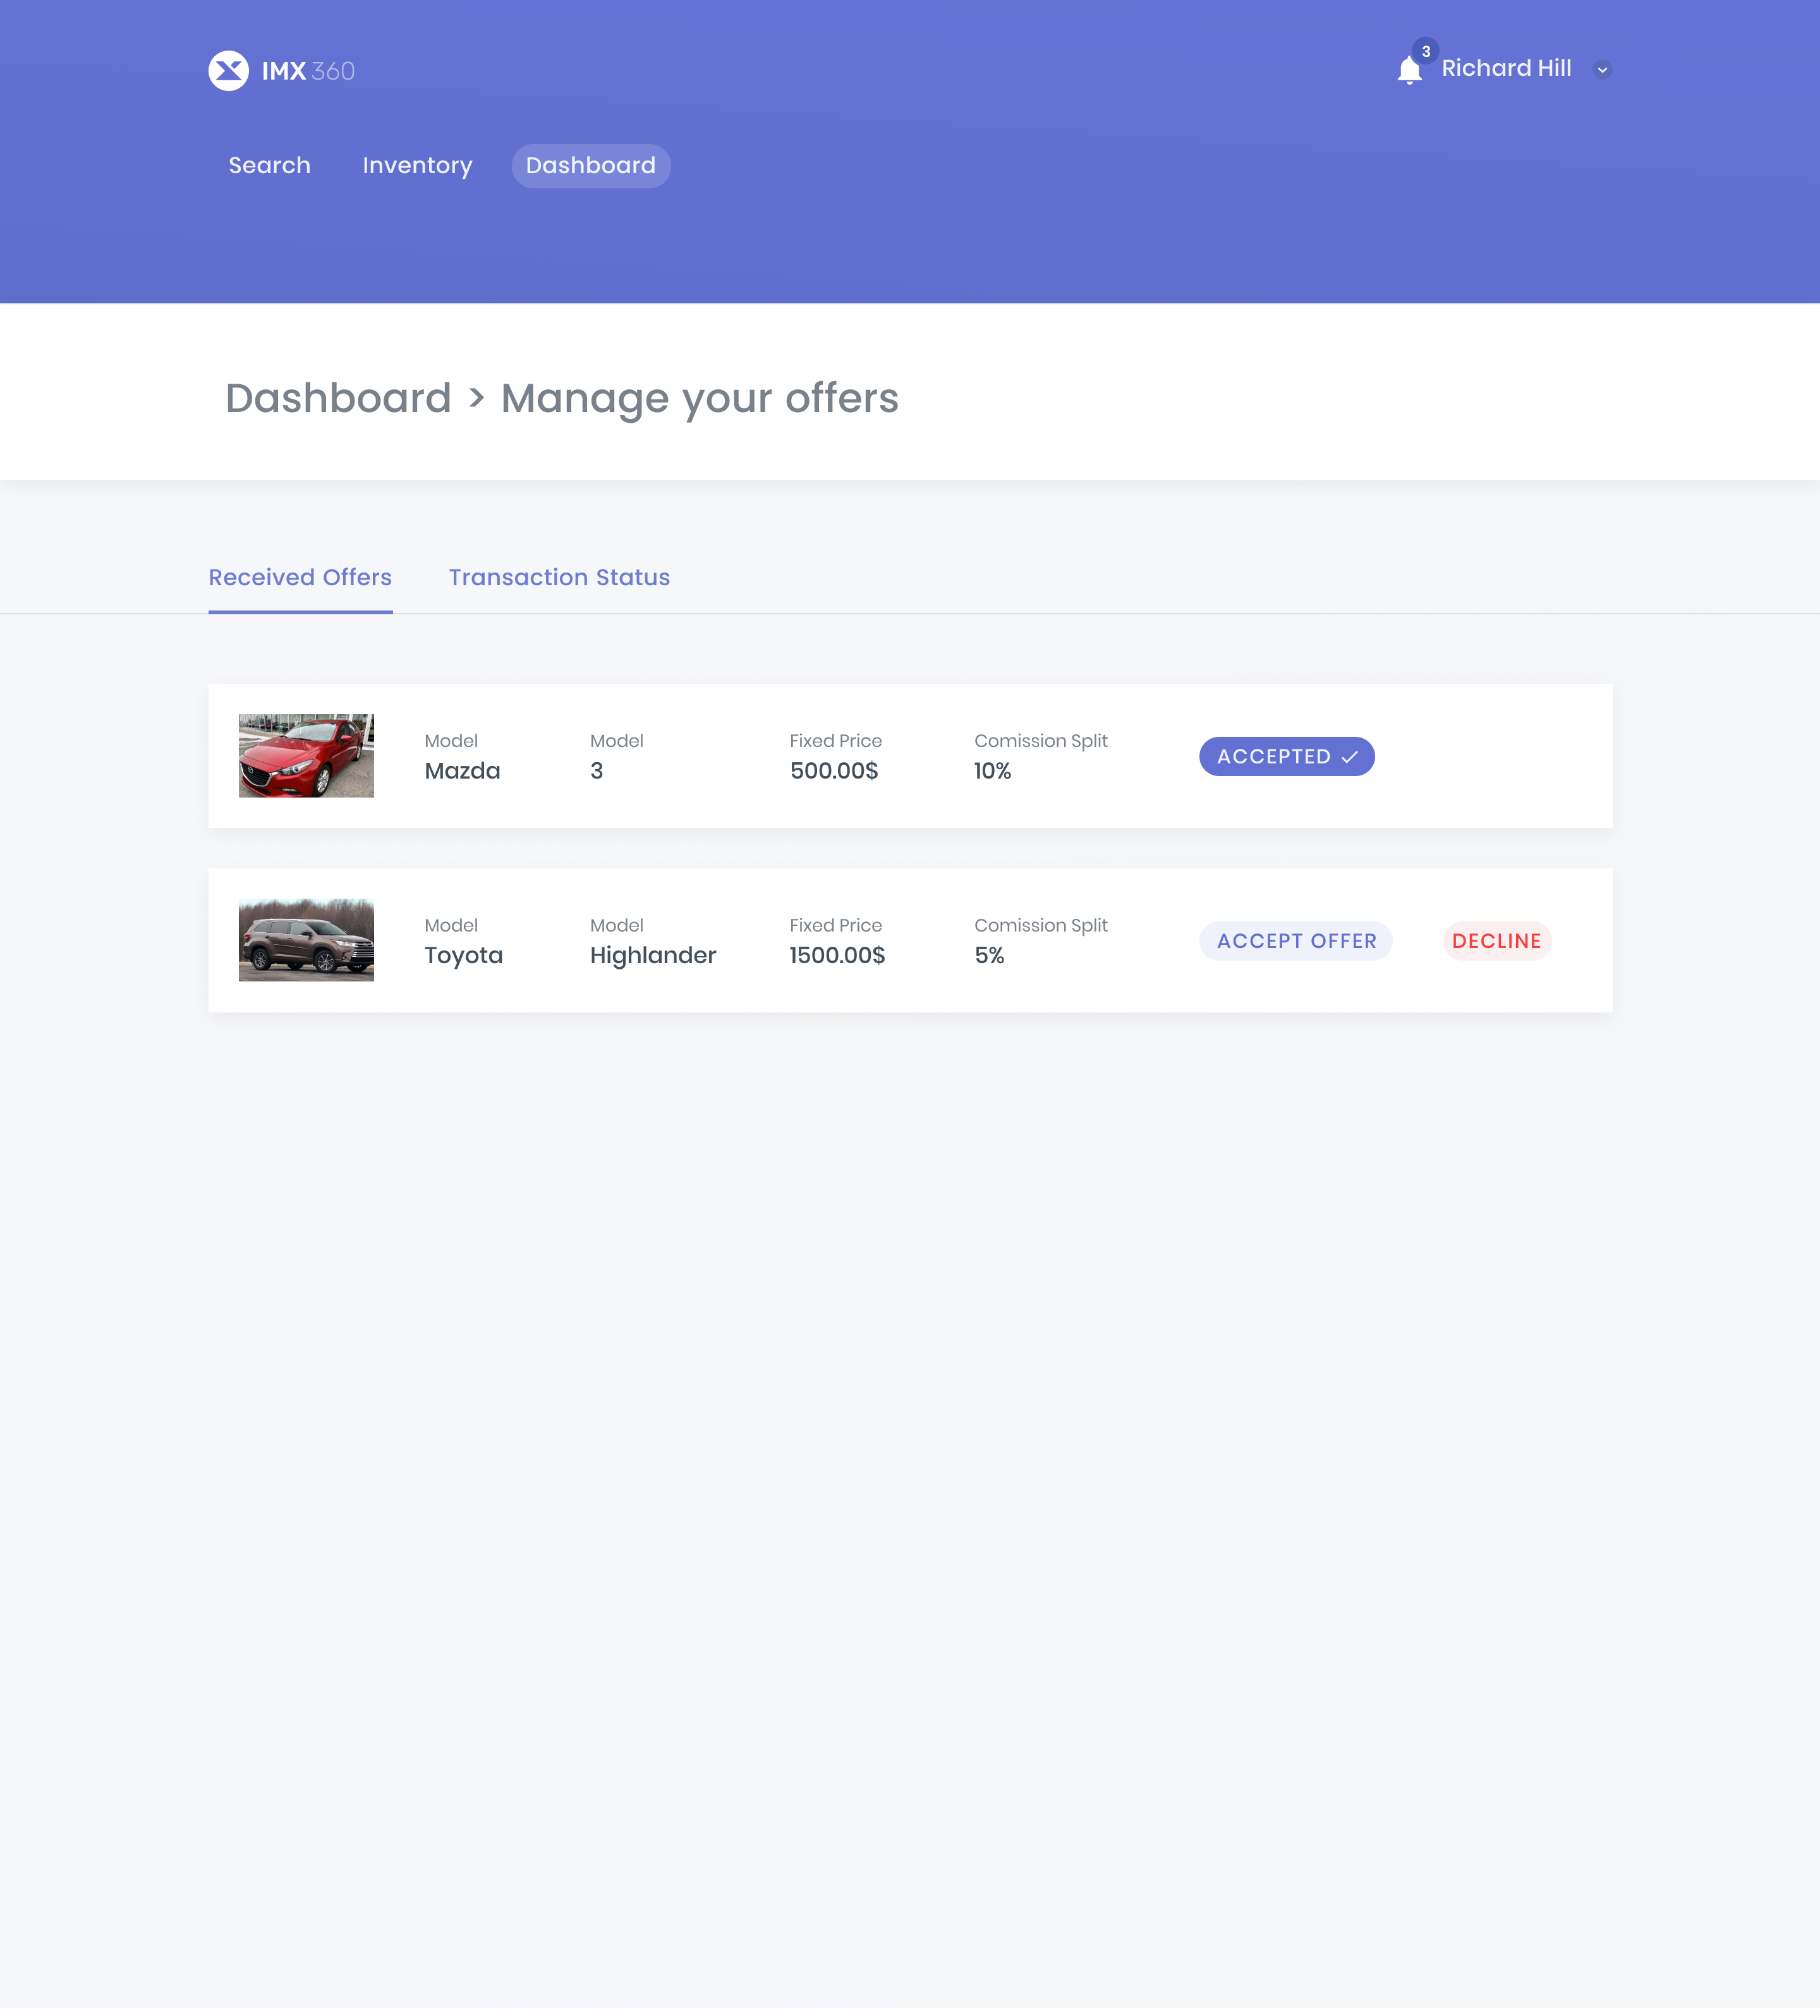The image size is (1820, 2016).
Task: Open the Inventory nav item
Action: click(417, 166)
